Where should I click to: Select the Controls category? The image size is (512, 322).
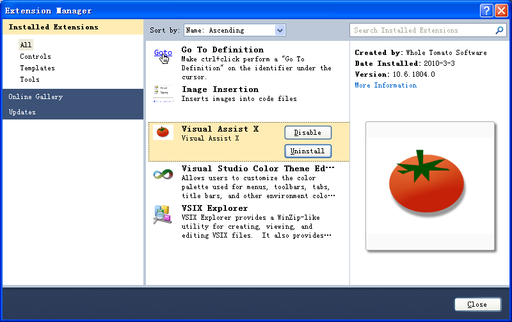pyautogui.click(x=35, y=56)
